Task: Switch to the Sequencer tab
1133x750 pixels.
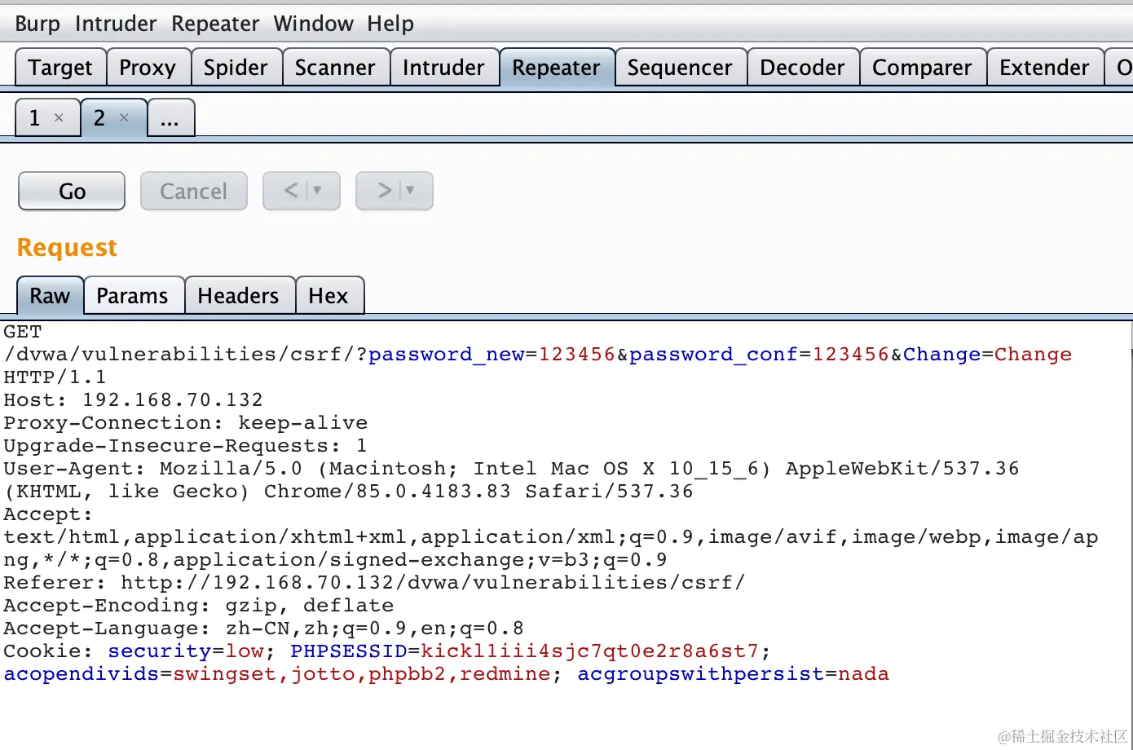Action: 680,67
